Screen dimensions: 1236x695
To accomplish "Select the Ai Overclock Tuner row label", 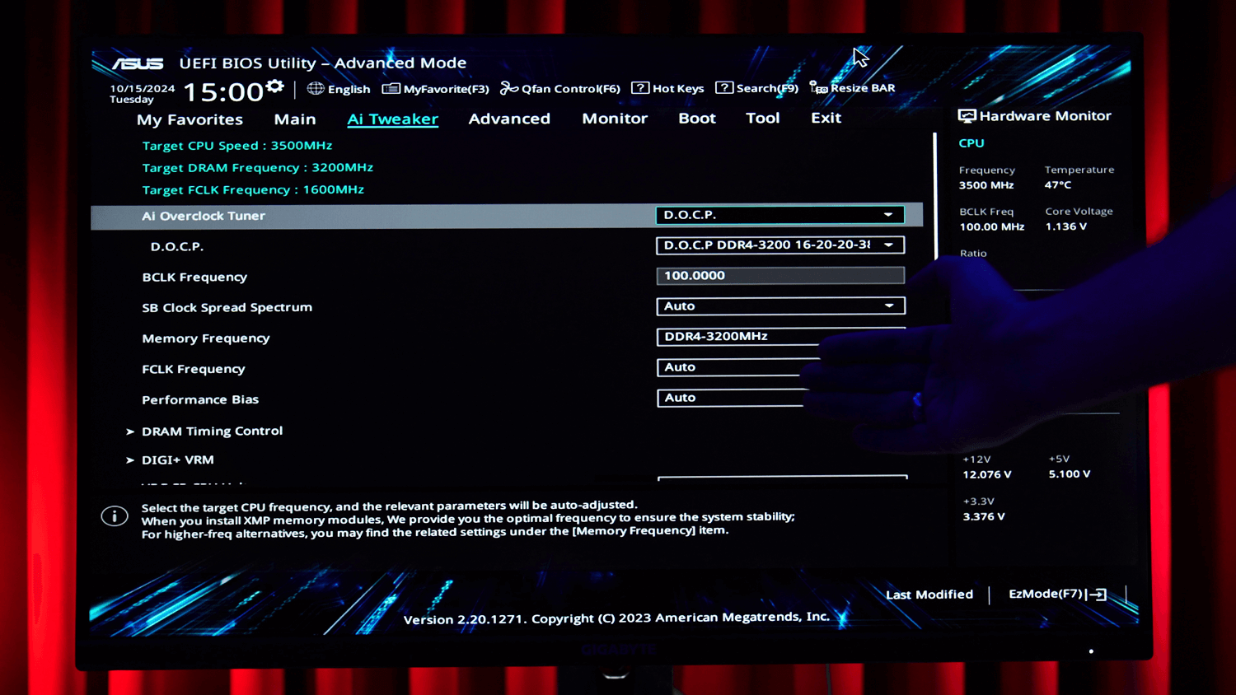I will [x=204, y=216].
